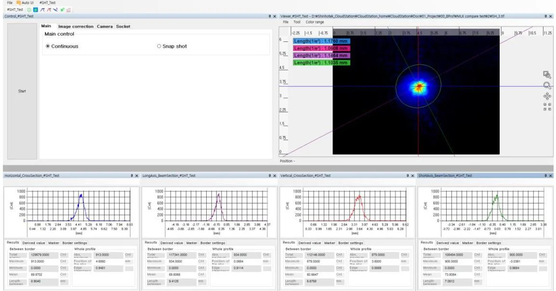
Task: Click the blue square viewer toolbar icon
Action: (36, 10)
